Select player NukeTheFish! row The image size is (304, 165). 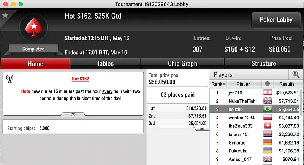pyautogui.click(x=243, y=101)
